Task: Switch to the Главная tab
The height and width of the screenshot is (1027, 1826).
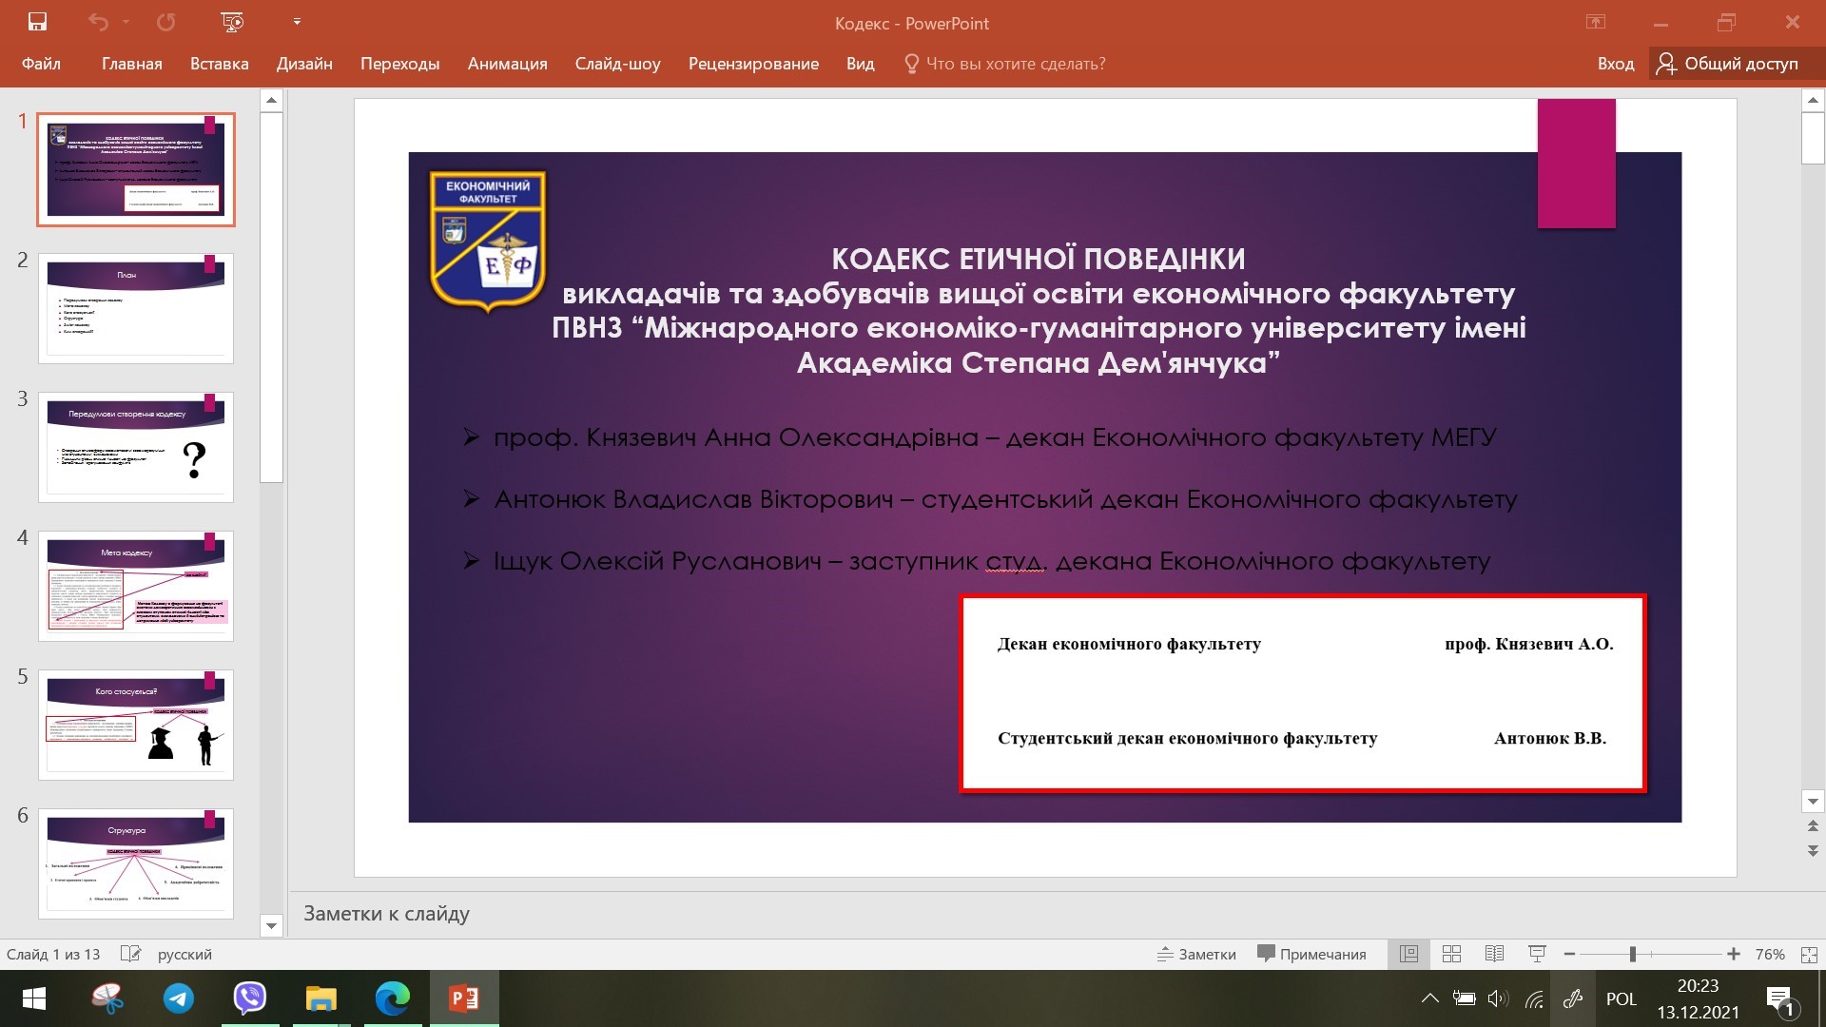Action: coord(132,64)
